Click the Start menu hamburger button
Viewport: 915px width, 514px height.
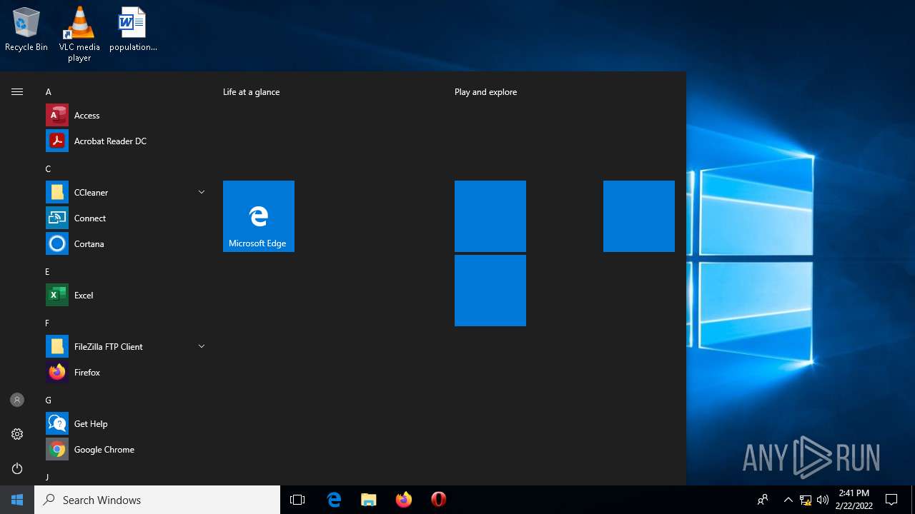pos(17,91)
